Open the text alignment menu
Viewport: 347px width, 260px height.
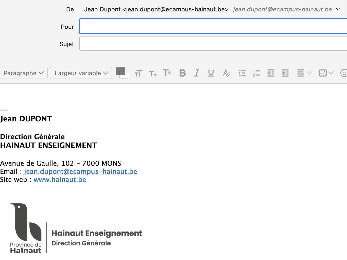[304, 73]
